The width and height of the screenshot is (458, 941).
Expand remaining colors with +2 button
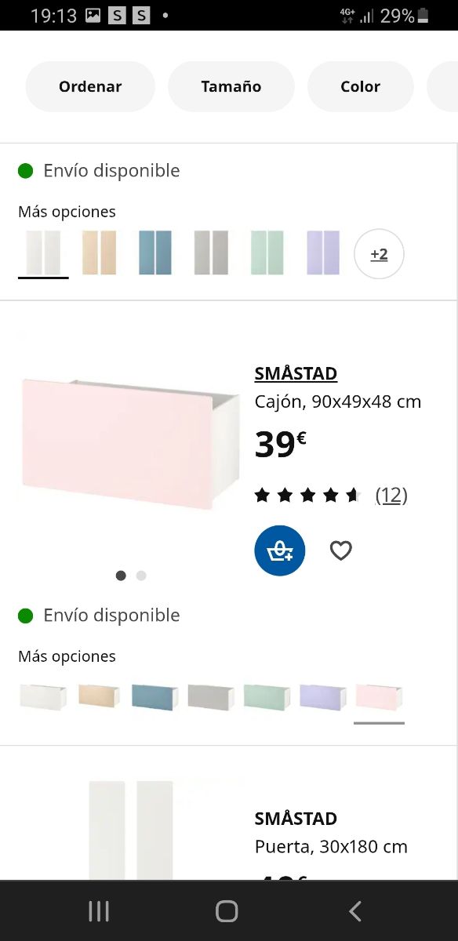coord(378,253)
